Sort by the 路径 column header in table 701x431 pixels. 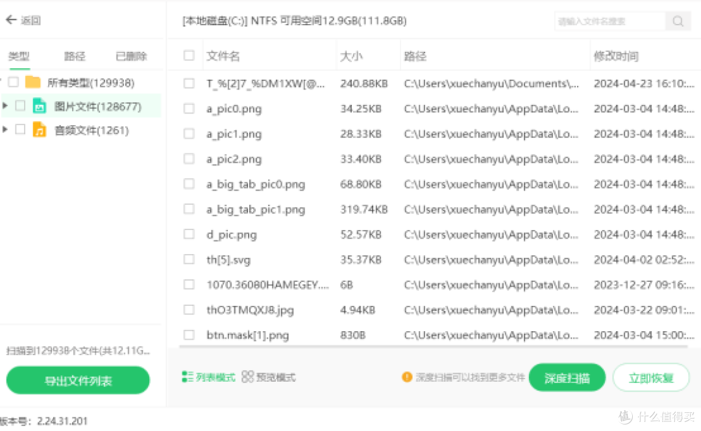(415, 56)
